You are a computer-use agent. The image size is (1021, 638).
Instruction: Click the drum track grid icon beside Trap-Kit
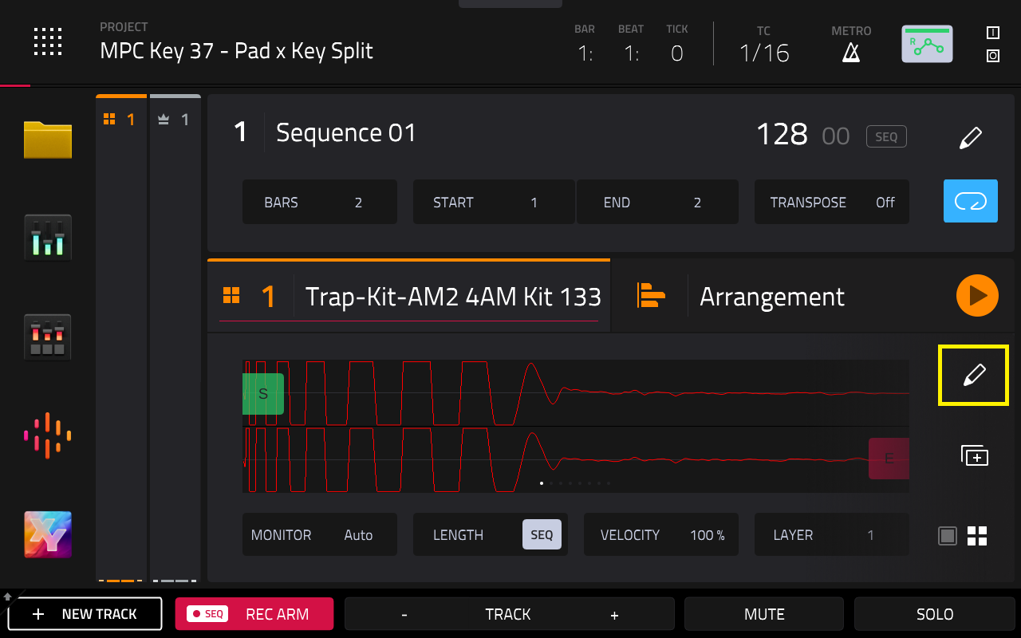coord(231,296)
